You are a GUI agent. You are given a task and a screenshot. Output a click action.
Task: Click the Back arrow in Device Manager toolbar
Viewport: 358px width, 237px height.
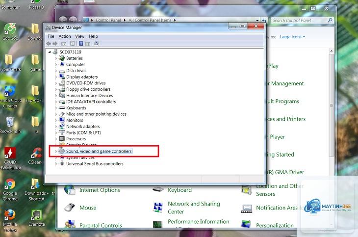49,43
